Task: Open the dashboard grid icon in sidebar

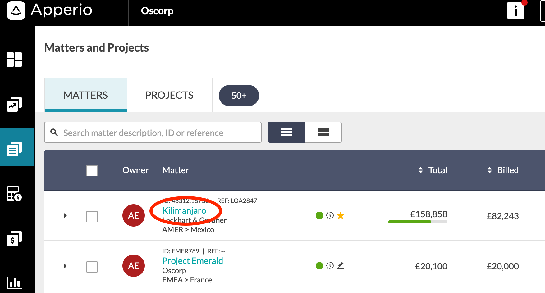Action: (x=14, y=60)
